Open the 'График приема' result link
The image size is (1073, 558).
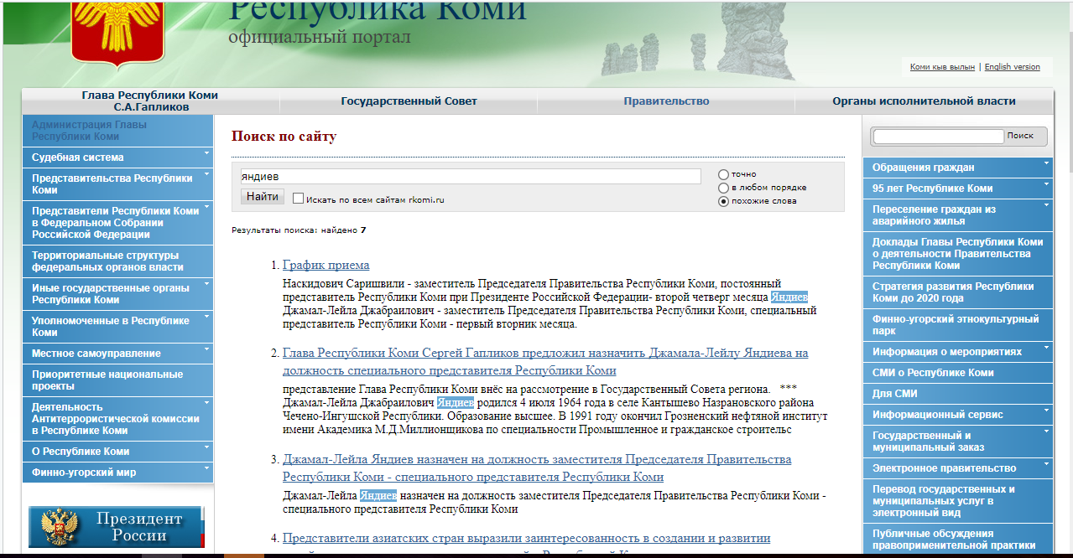point(326,266)
